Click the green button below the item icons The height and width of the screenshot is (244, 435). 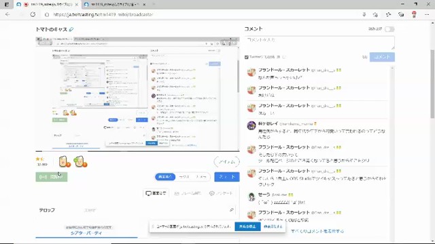[52, 177]
